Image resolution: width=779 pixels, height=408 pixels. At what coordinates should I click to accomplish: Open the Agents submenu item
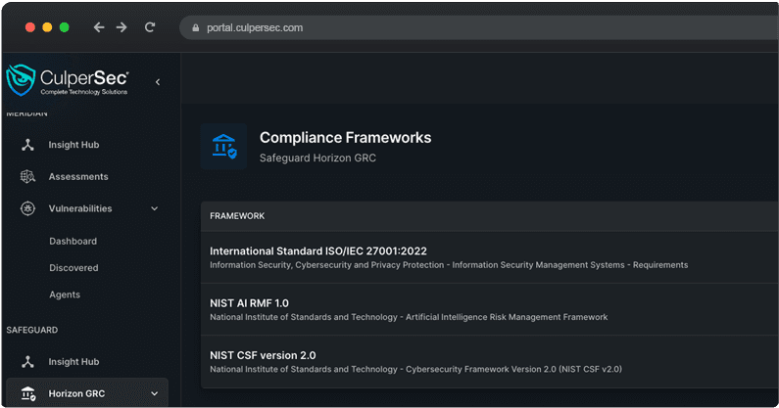pyautogui.click(x=65, y=295)
